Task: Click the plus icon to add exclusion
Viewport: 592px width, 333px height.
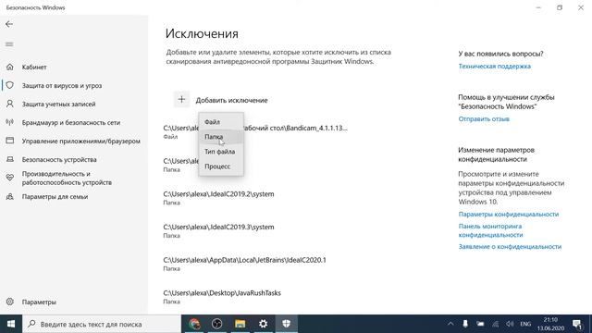Action: pos(181,100)
